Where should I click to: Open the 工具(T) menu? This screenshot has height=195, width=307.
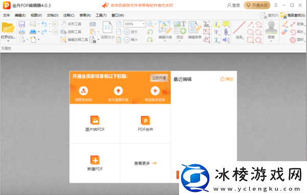point(101,15)
